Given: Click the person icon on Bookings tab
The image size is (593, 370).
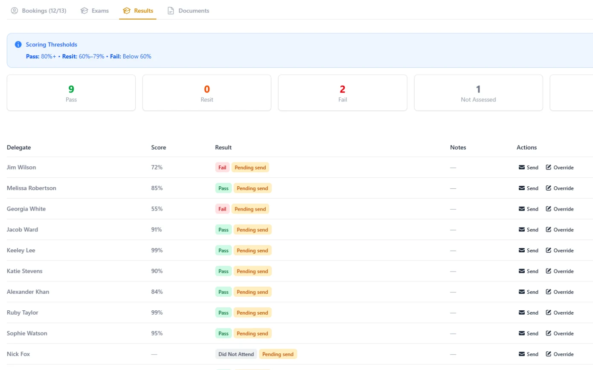Looking at the screenshot, I should click(15, 11).
